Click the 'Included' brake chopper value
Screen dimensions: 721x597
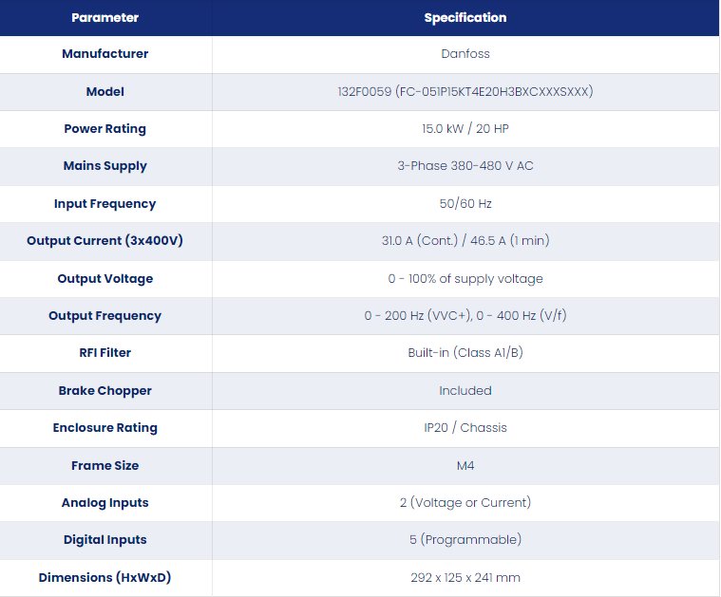click(465, 391)
